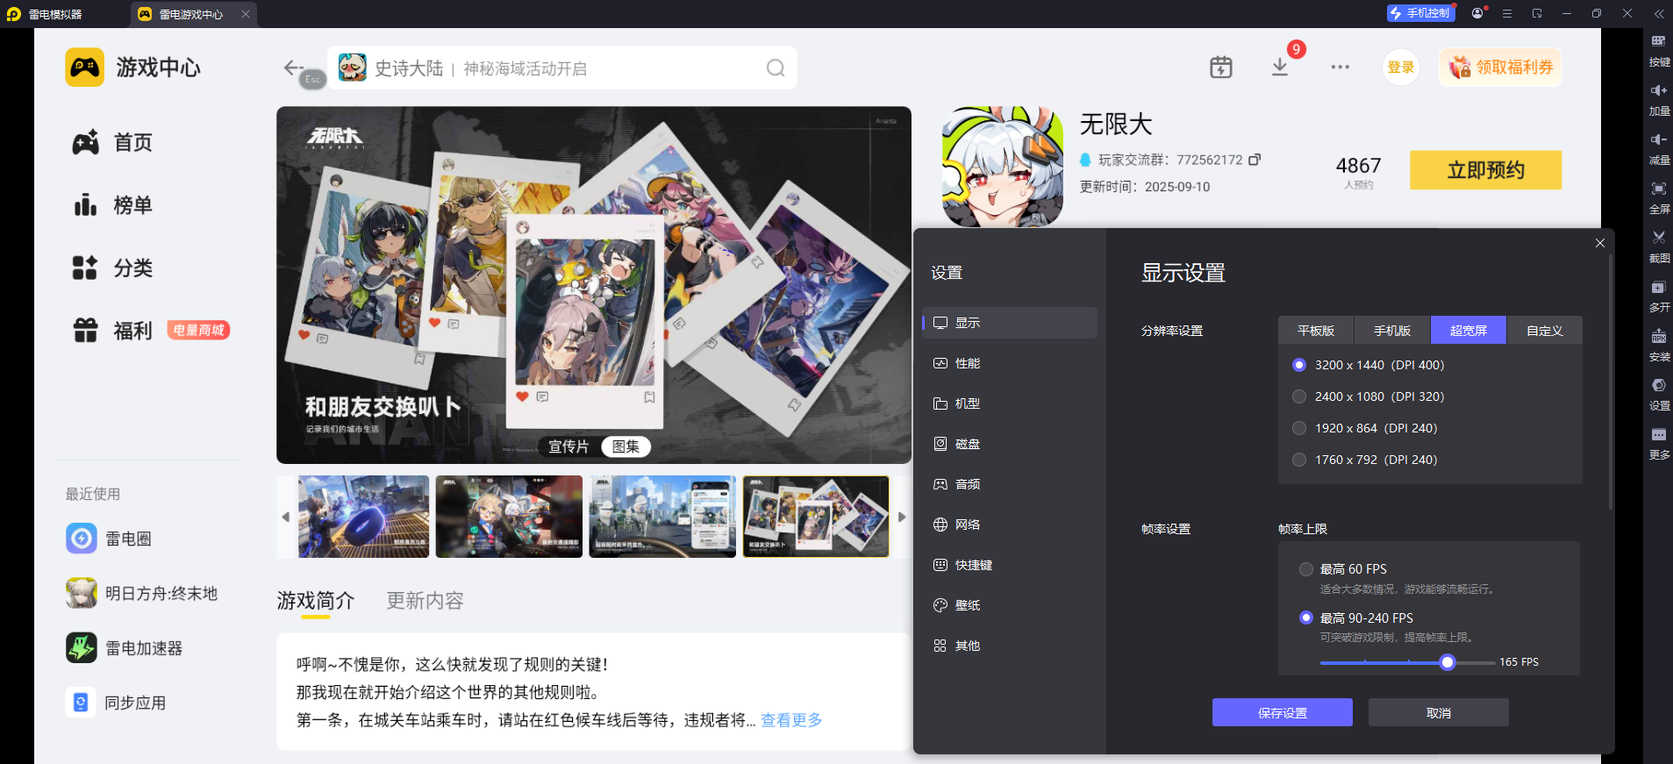Switch to the 手机版 resolution tab

[1391, 331]
